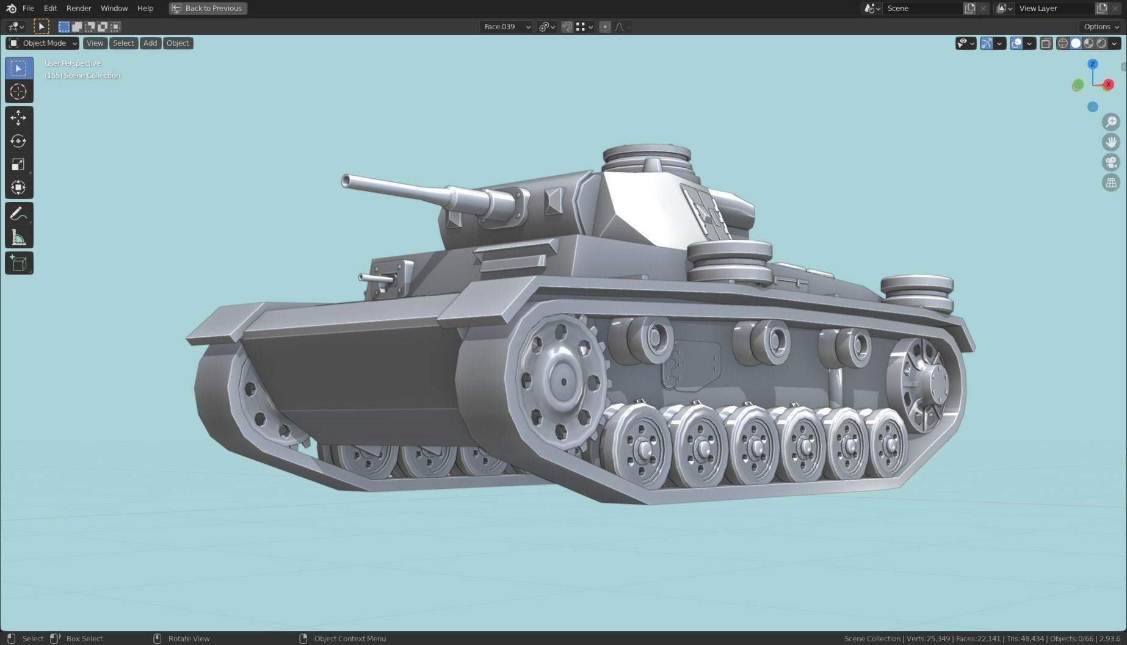Activate the Transform tool
Viewport: 1127px width, 645px height.
pos(19,187)
